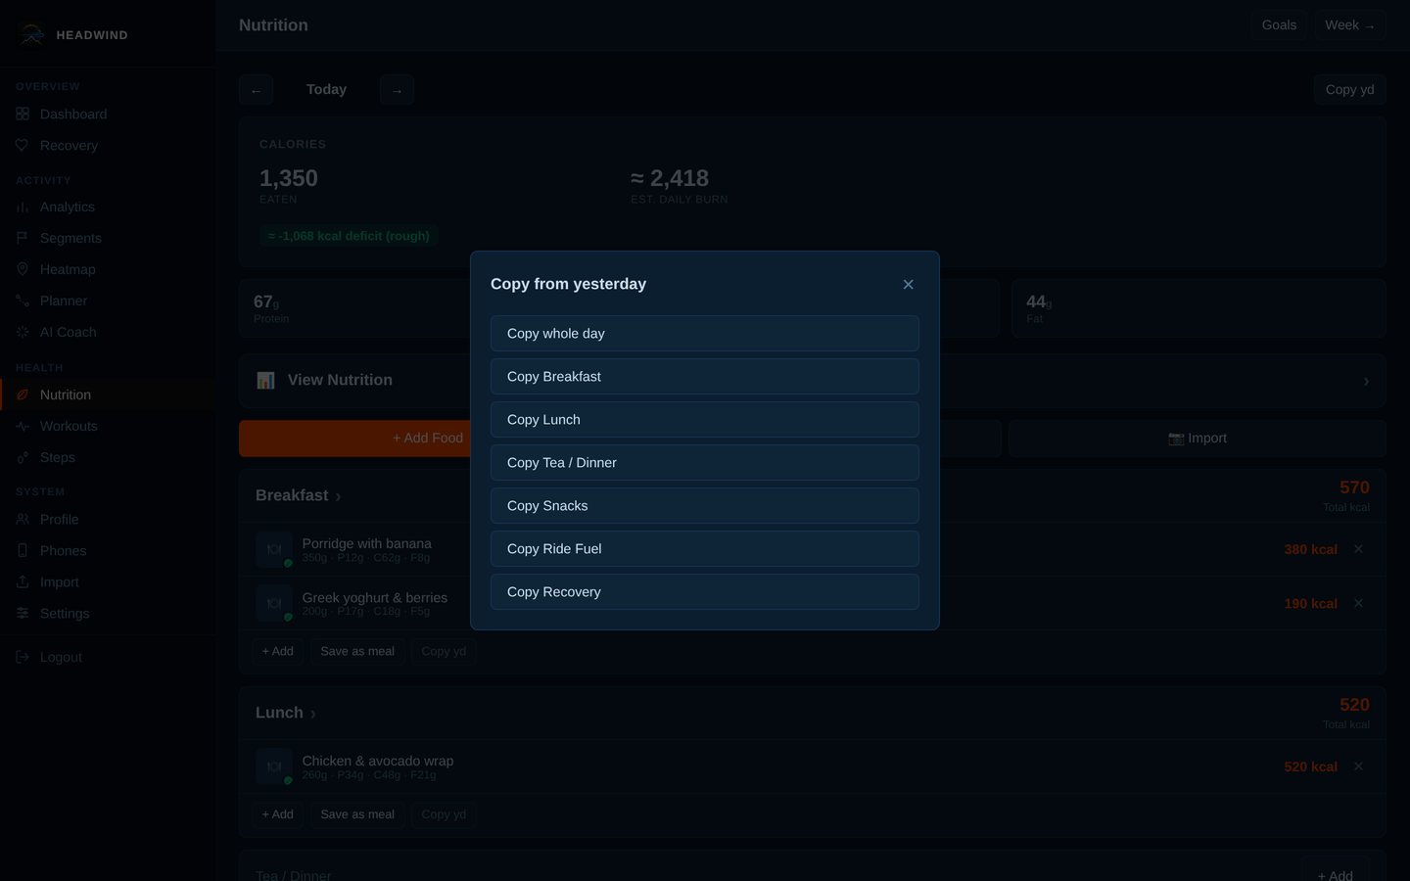Click + Add under Breakfast
Viewport: 1410px width, 881px height.
[277, 651]
